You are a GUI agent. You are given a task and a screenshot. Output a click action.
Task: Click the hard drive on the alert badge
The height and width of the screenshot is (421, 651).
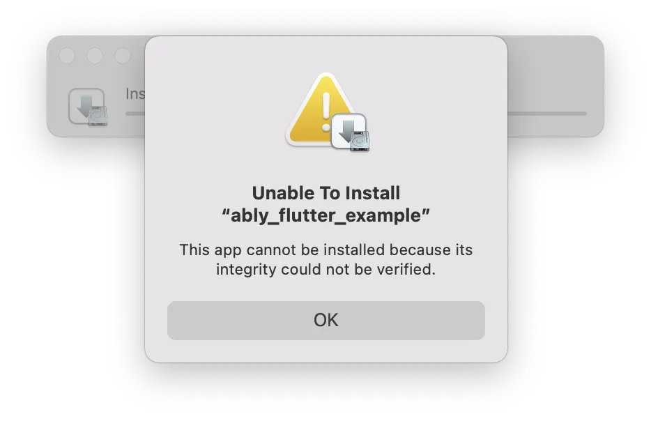[x=360, y=140]
